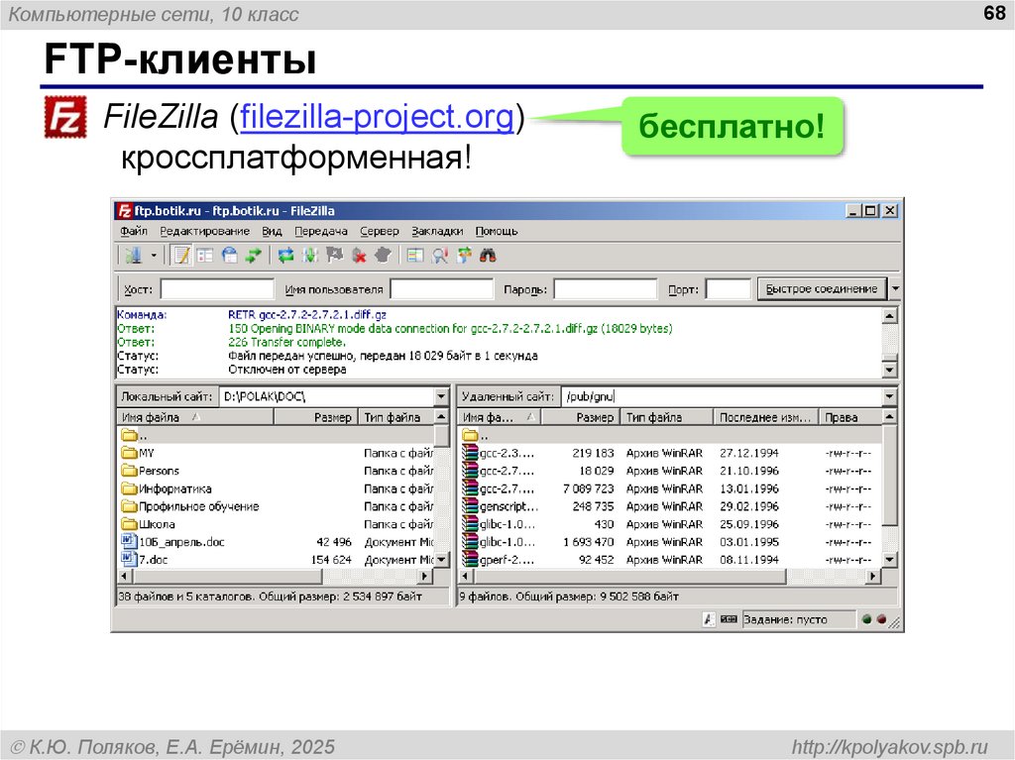1015x760 pixels.
Task: Click the 7.doc file icon
Action: (x=128, y=560)
